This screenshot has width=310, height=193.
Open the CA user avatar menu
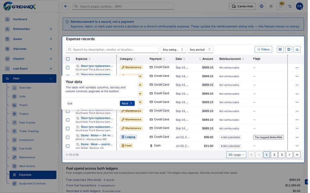(300, 6)
